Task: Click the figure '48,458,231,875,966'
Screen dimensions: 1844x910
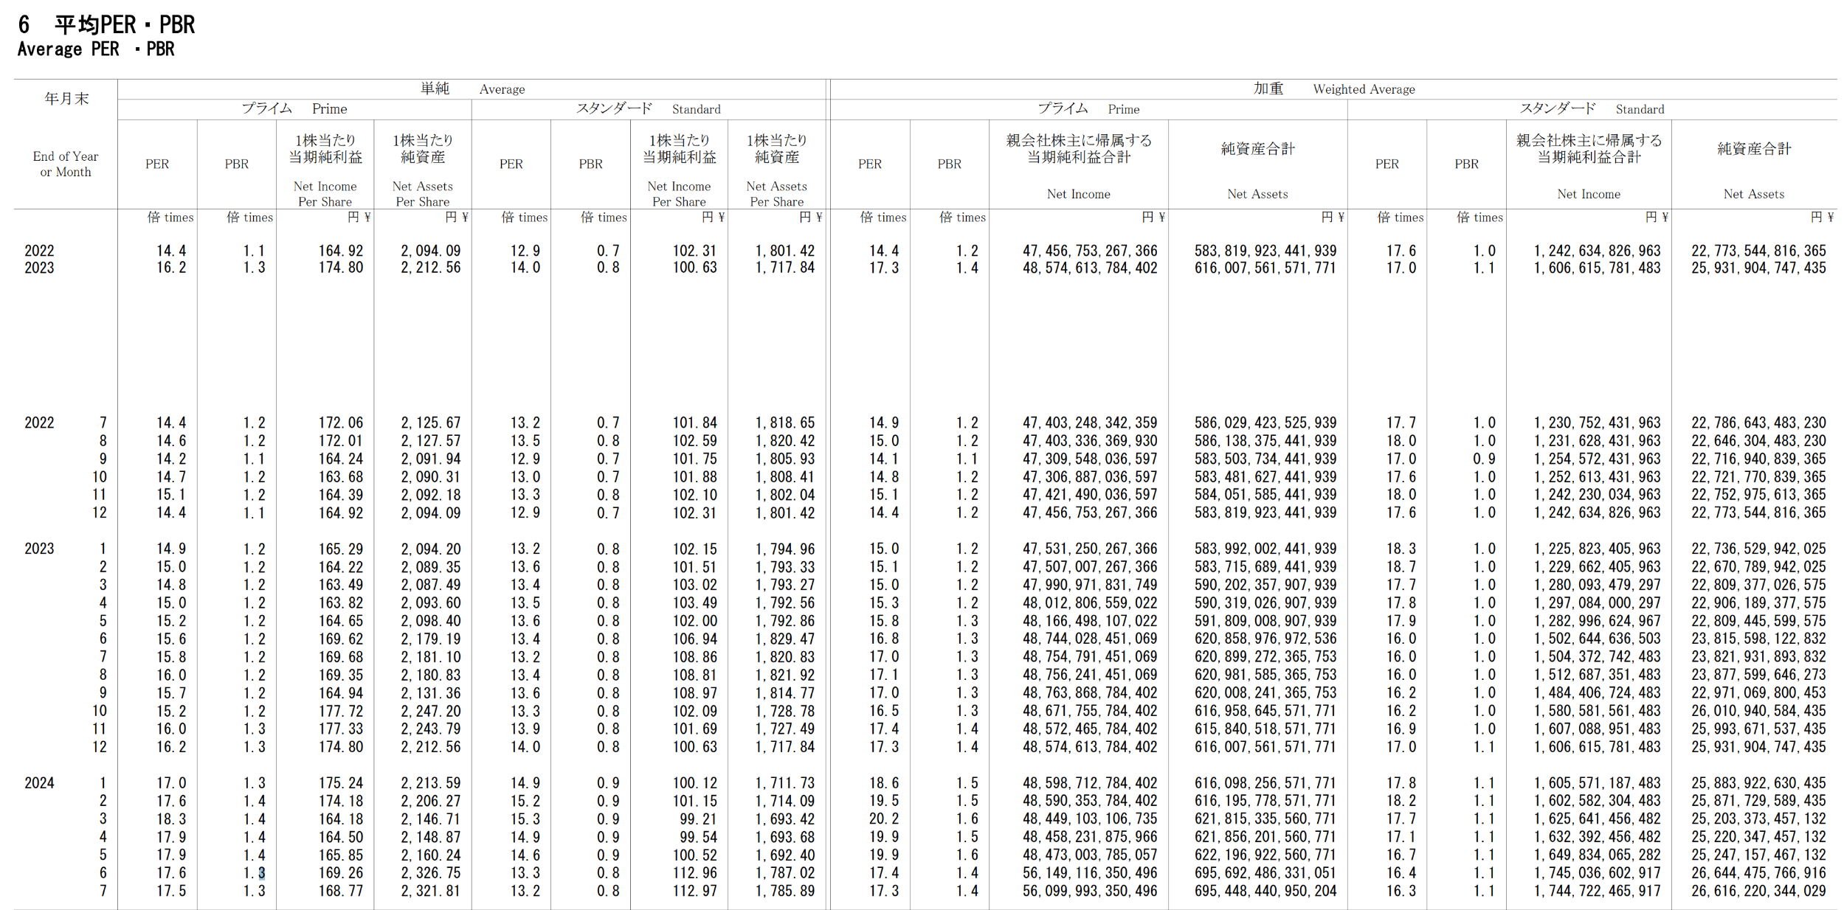Action: point(1090,837)
